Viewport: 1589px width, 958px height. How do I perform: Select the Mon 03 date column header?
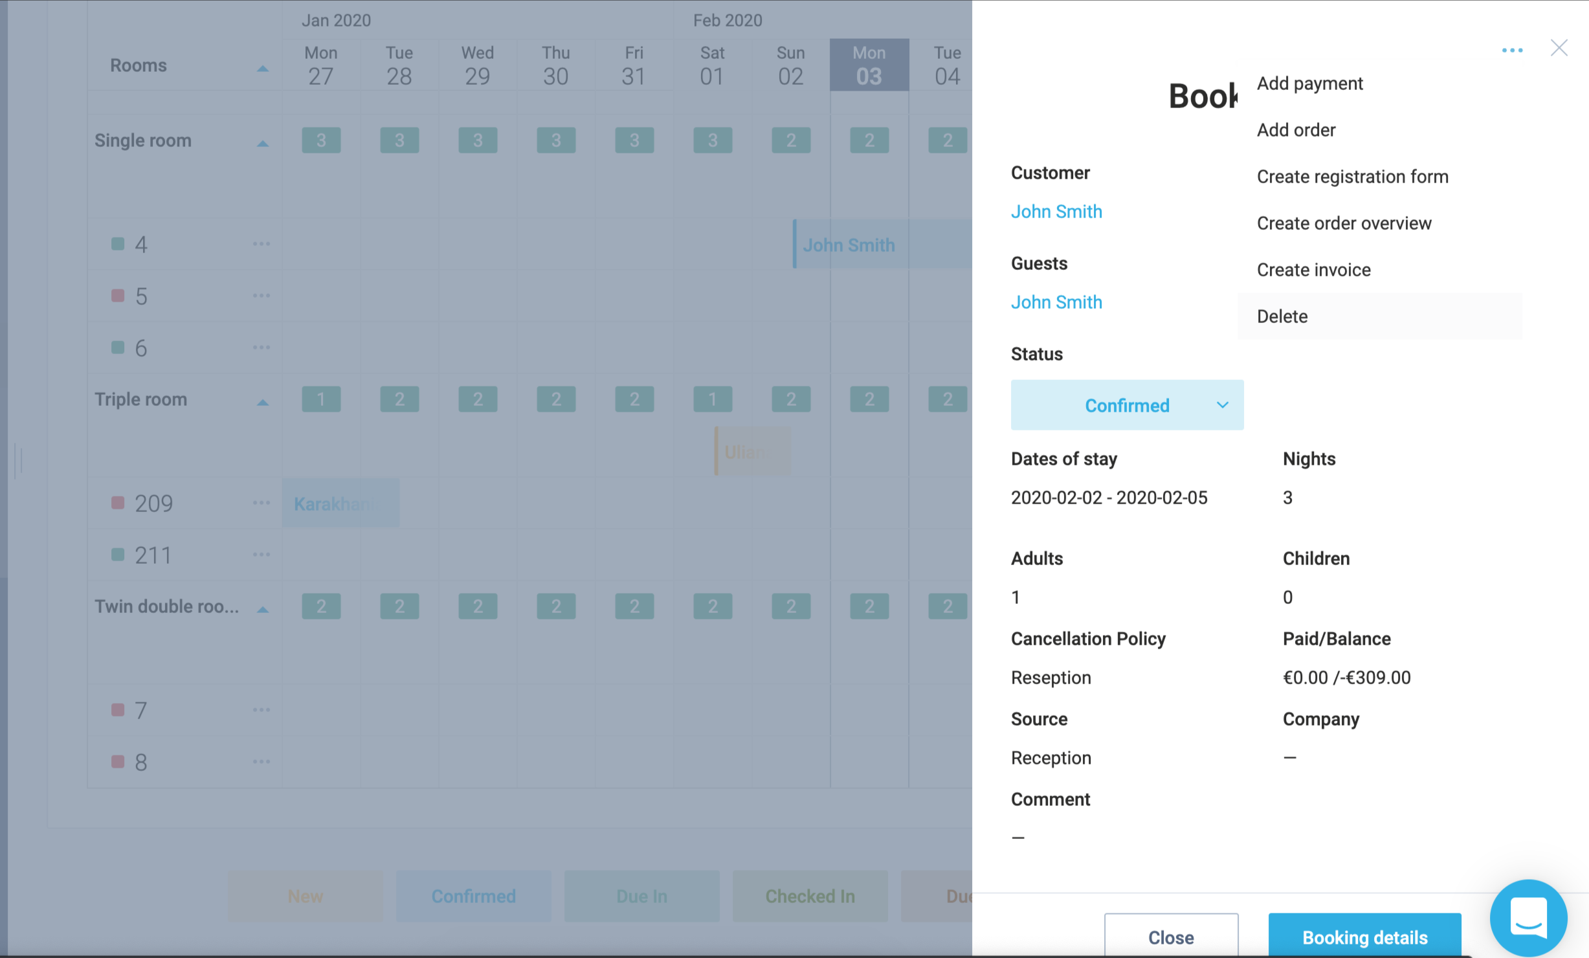click(869, 65)
